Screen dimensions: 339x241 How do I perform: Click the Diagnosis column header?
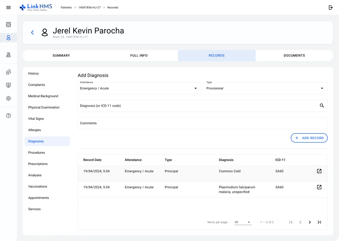(226, 160)
